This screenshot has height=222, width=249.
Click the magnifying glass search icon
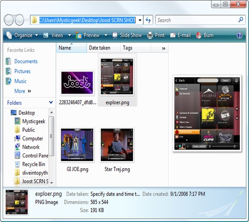click(x=241, y=20)
